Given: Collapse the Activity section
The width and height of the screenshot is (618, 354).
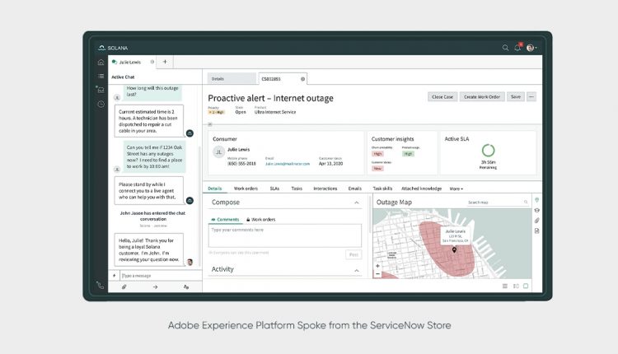Looking at the screenshot, I should (356, 271).
